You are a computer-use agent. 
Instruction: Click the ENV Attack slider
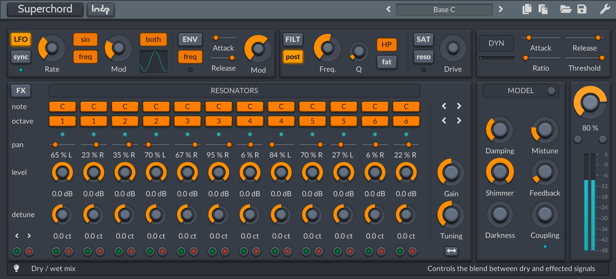[223, 38]
